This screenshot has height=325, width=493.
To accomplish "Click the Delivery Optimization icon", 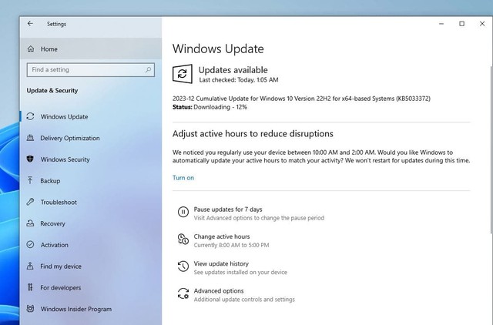I will [x=30, y=138].
